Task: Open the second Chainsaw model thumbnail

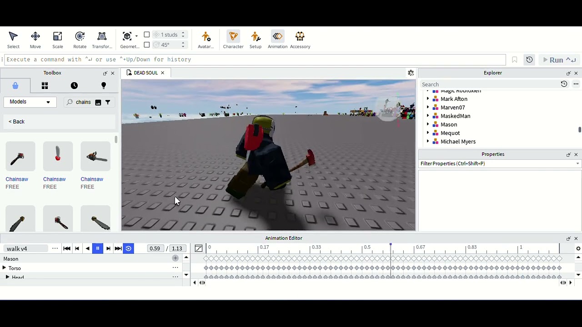Action: click(58, 157)
